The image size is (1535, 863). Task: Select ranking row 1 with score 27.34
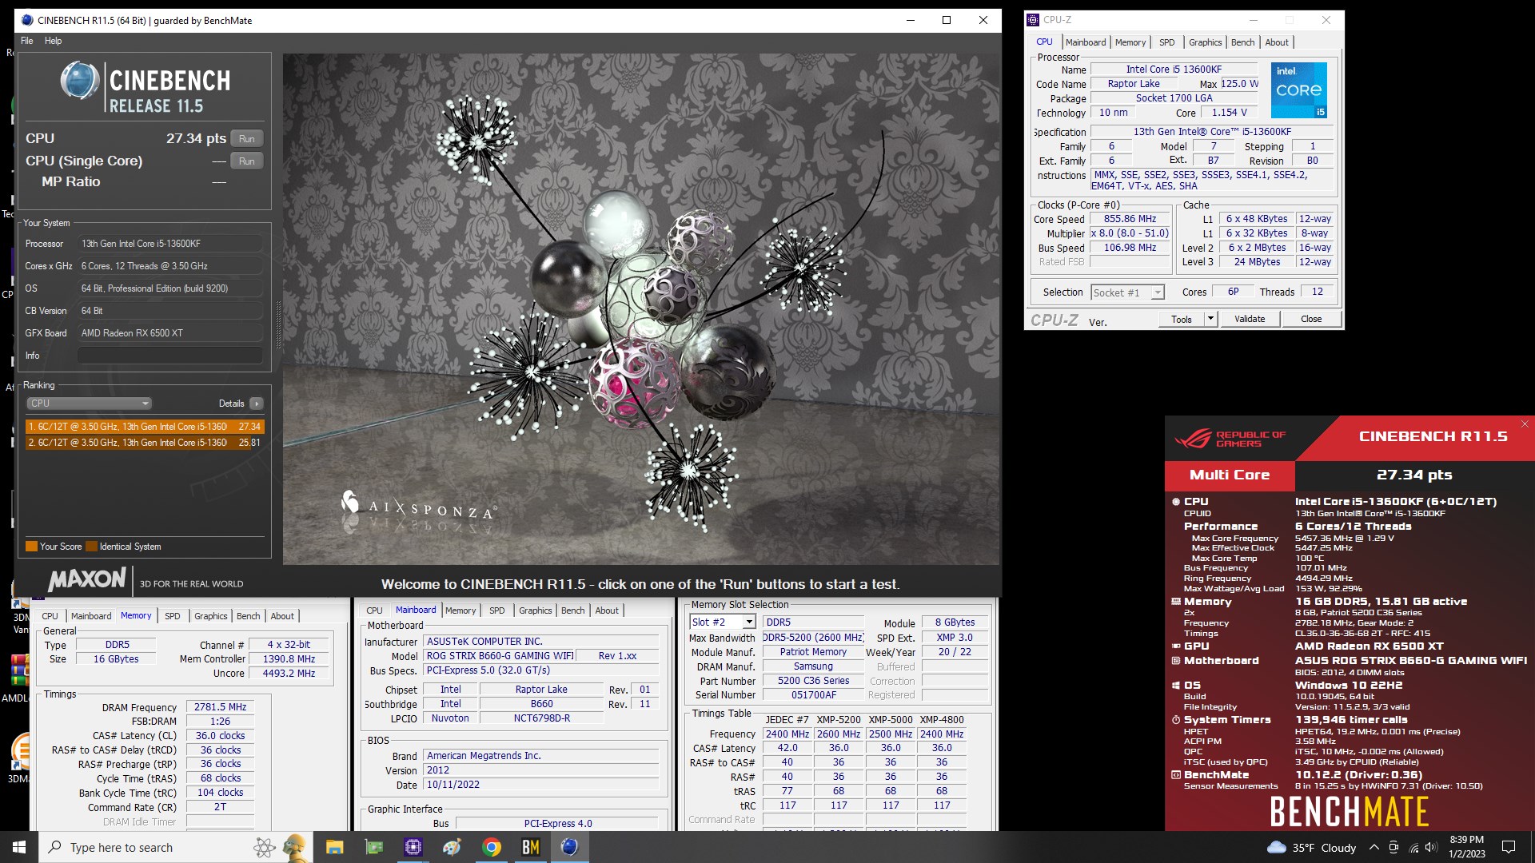145,427
